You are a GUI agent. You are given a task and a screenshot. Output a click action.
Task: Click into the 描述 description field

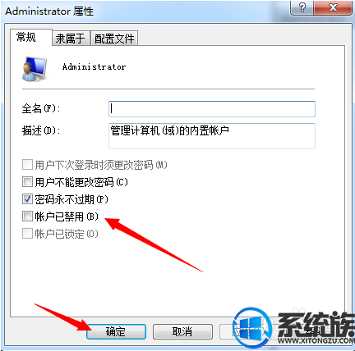[x=212, y=136]
